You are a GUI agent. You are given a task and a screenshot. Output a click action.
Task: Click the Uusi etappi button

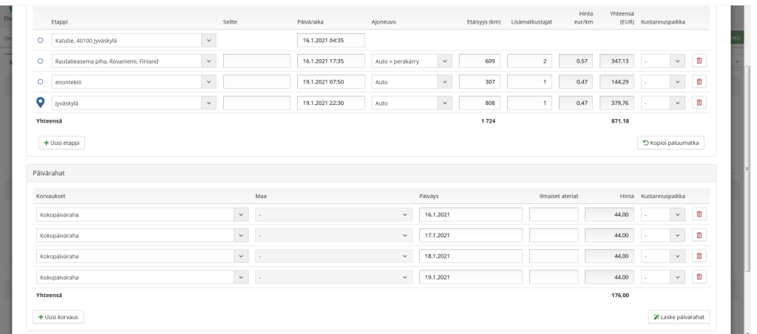(x=61, y=143)
